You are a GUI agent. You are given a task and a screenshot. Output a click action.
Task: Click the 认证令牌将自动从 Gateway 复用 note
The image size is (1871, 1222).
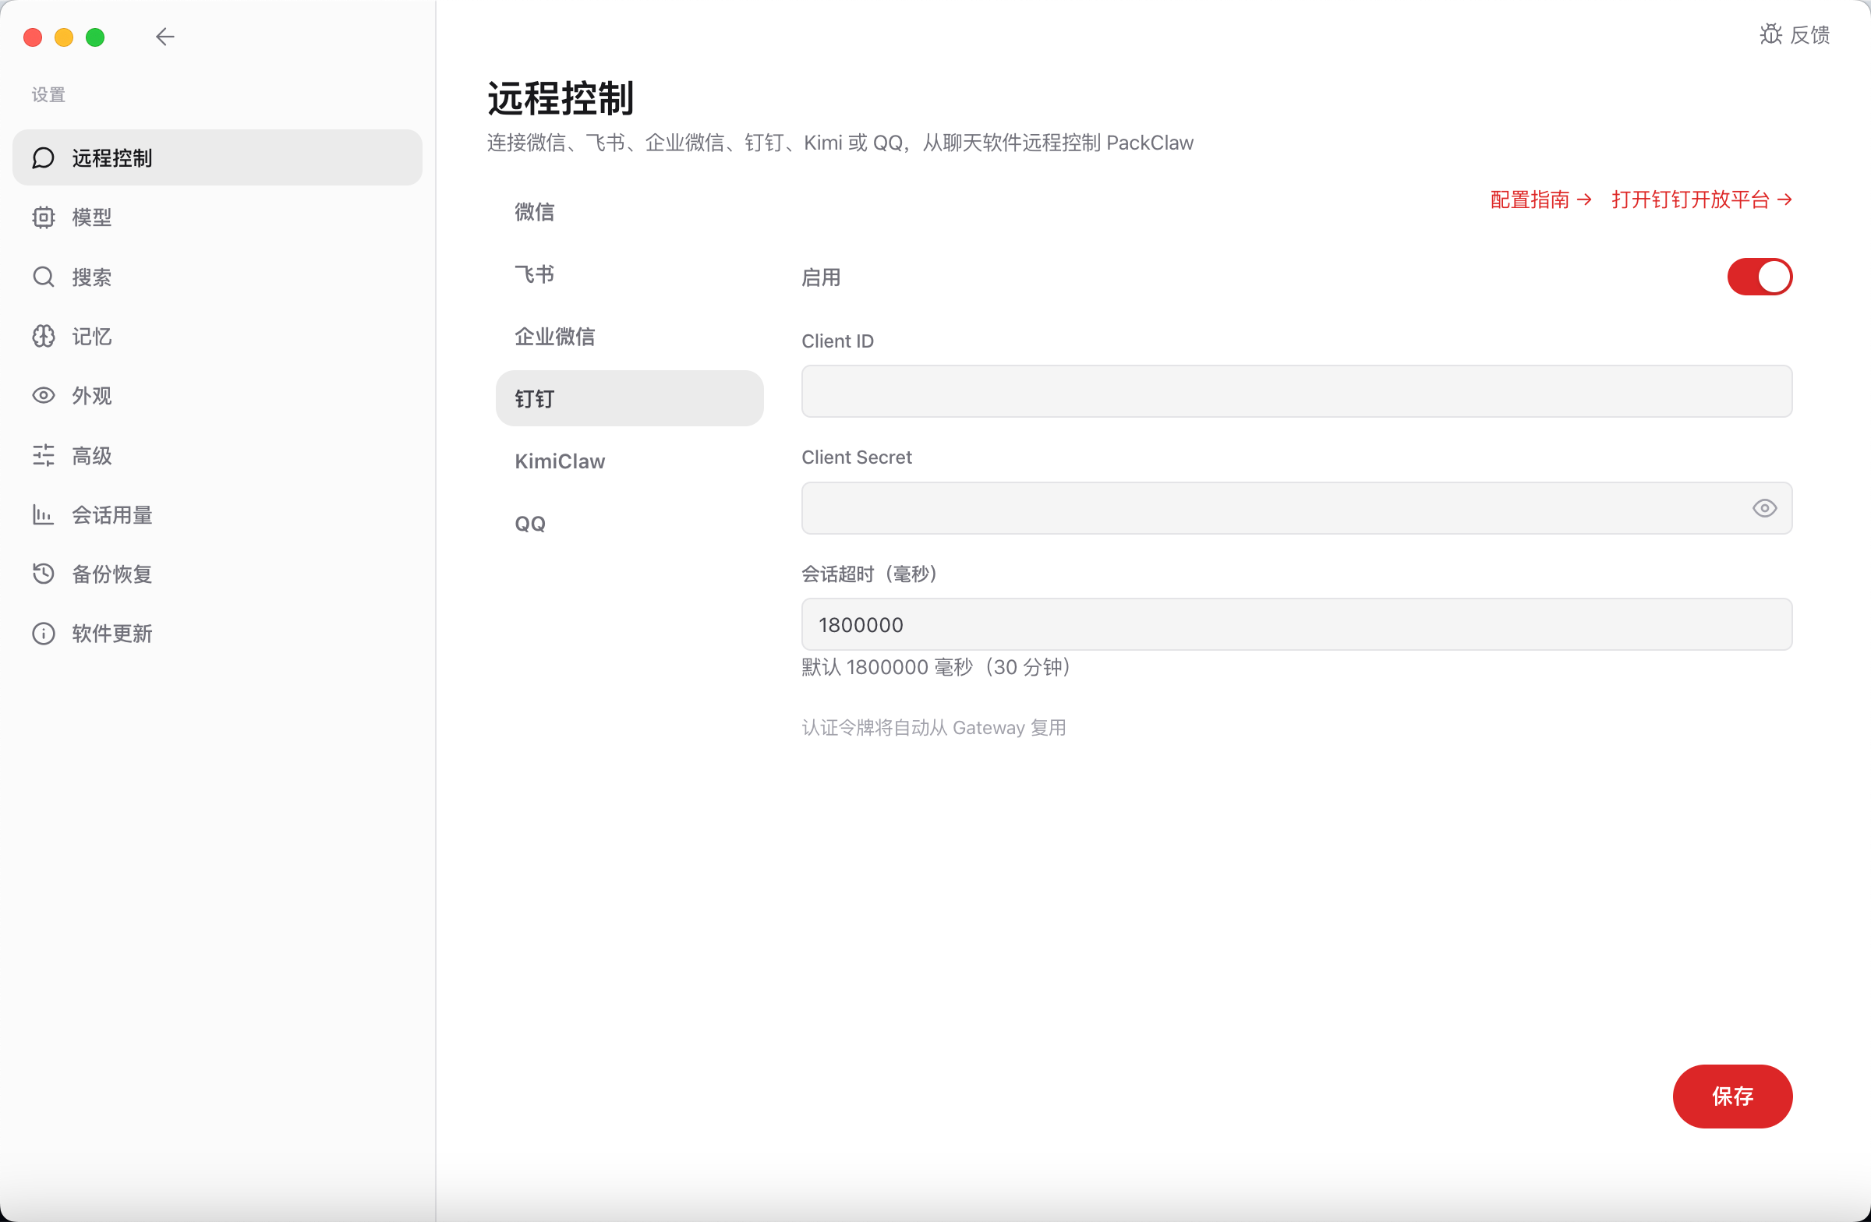[933, 728]
